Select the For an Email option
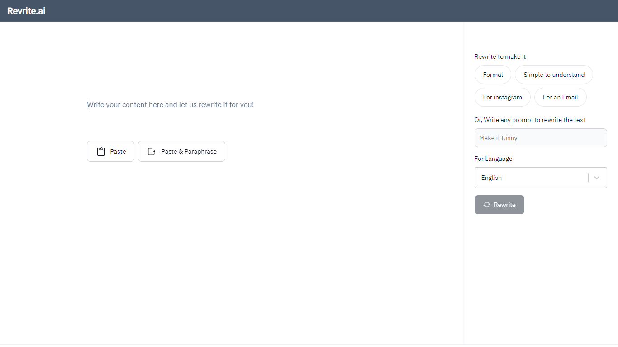 pyautogui.click(x=560, y=97)
